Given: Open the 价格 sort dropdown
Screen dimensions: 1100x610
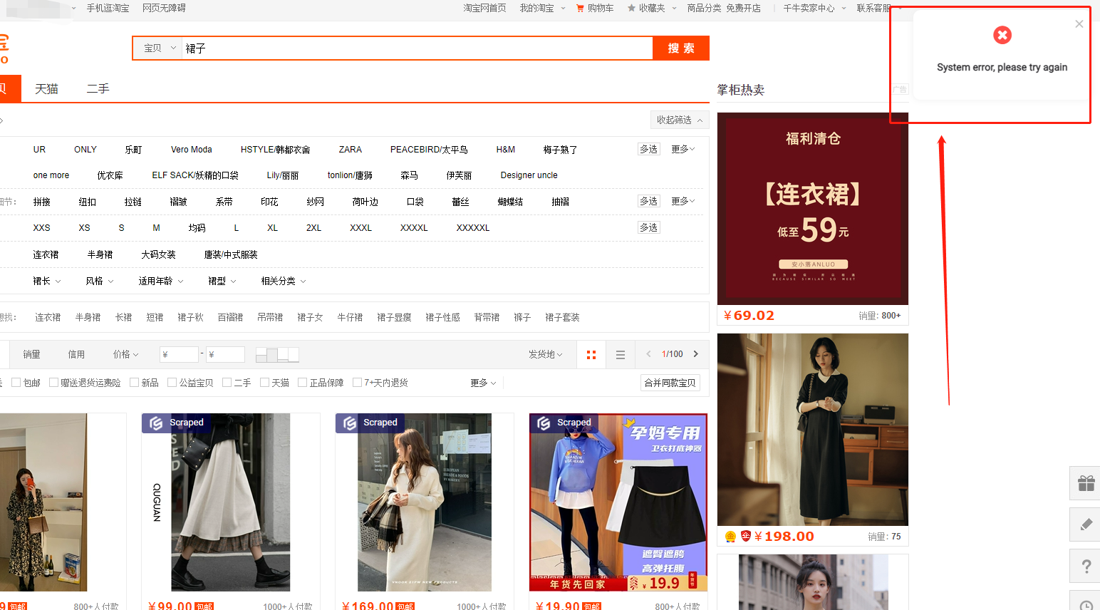Looking at the screenshot, I should point(126,354).
